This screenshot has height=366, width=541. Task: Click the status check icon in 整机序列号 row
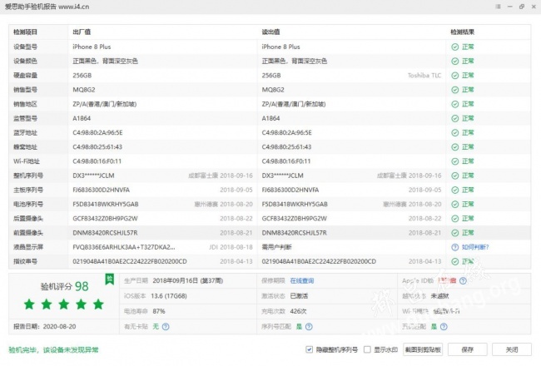point(455,176)
